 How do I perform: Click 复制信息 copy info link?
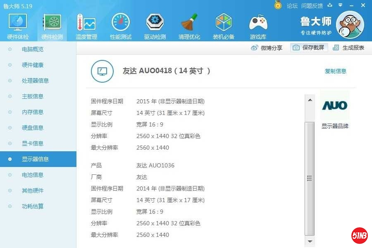coord(336,71)
